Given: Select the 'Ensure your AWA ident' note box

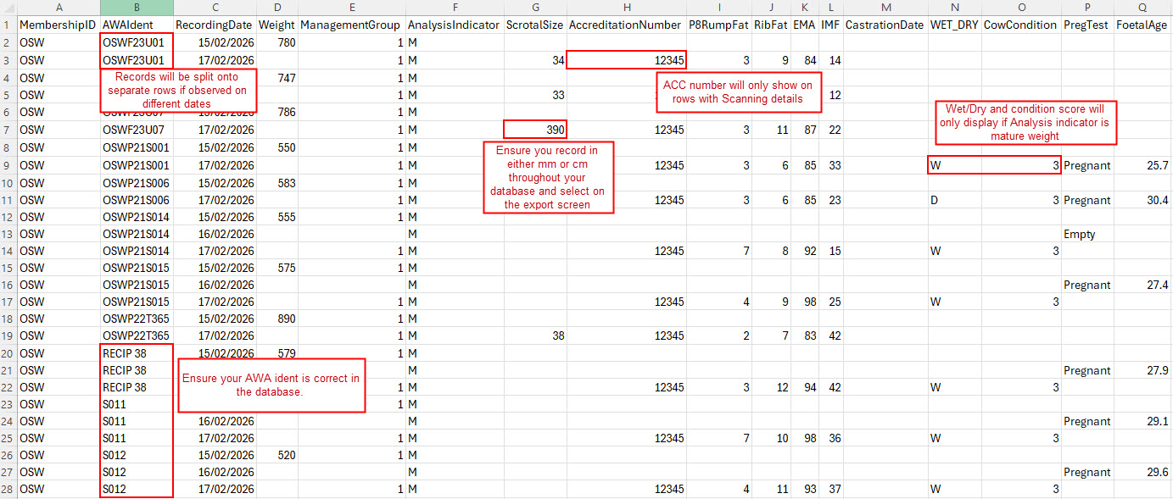Looking at the screenshot, I should click(x=271, y=385).
